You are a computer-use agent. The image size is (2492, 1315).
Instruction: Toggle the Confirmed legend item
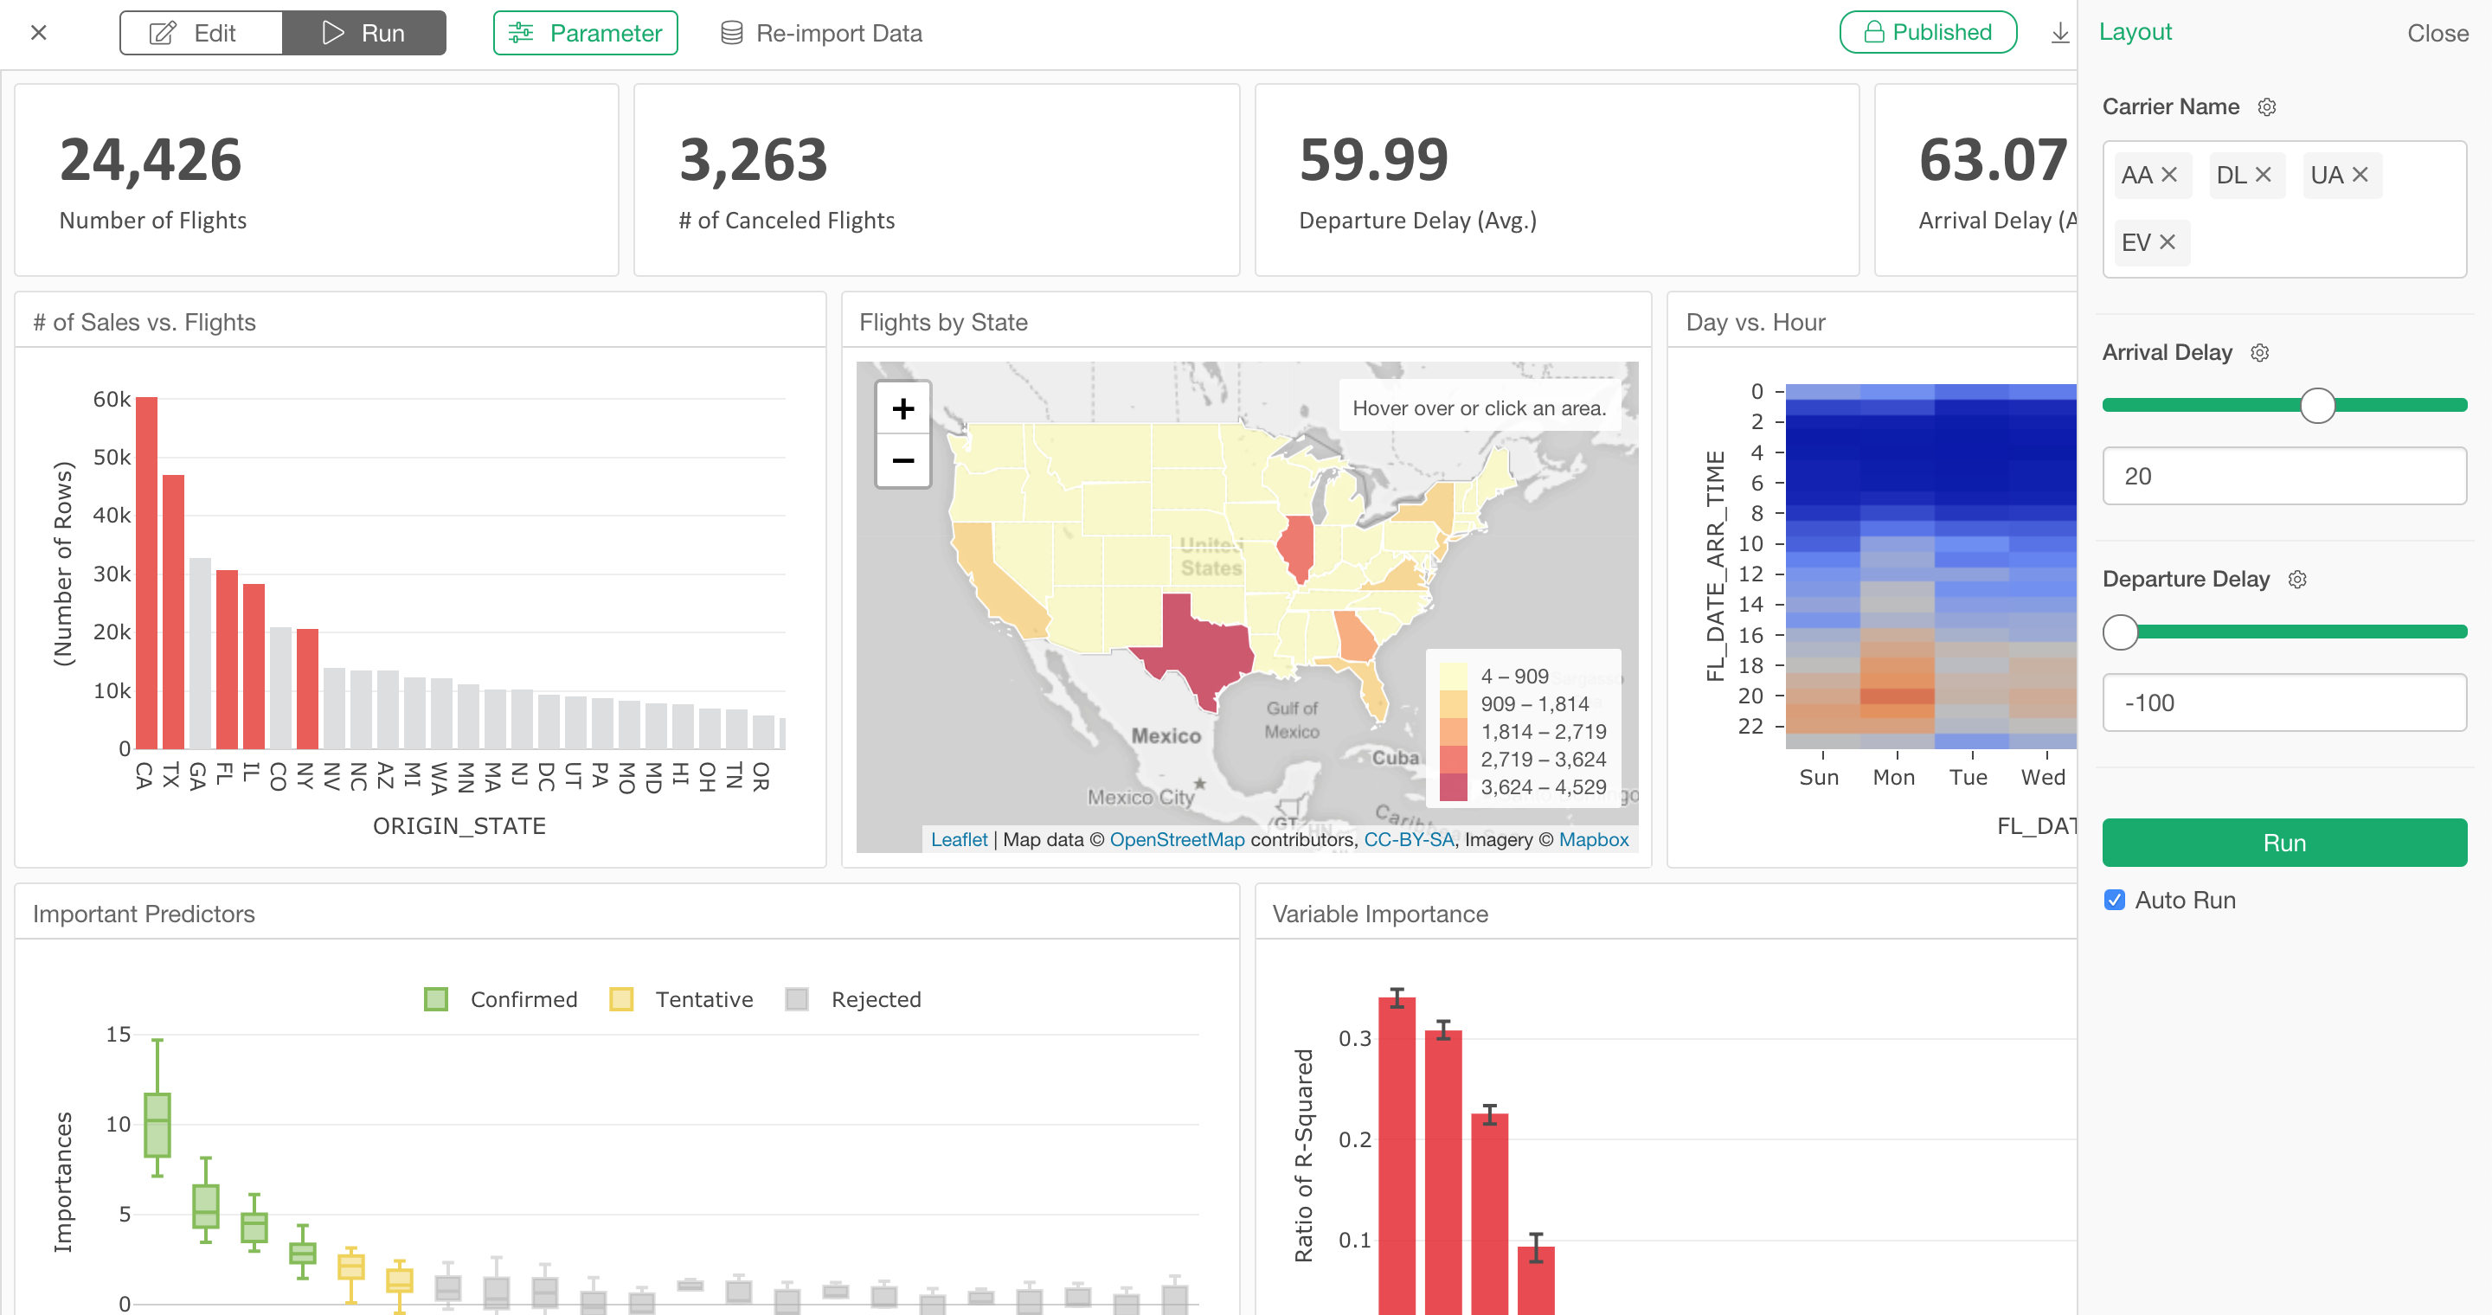coord(500,1000)
